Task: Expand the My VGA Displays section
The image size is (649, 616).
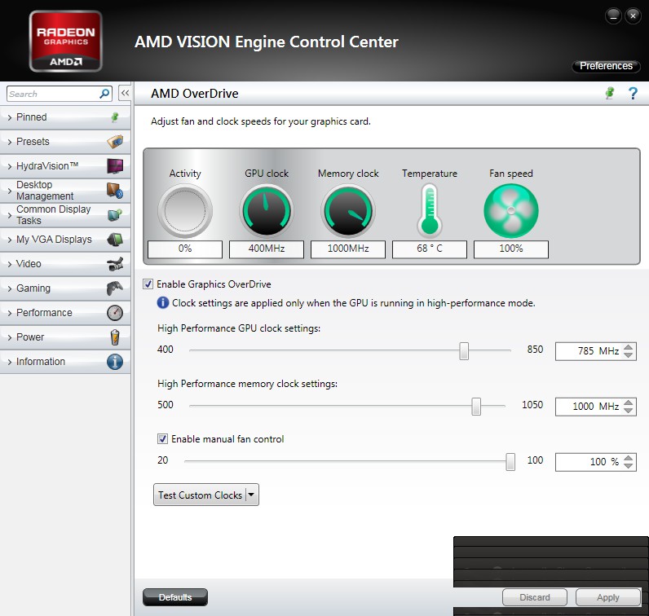Action: coord(54,240)
